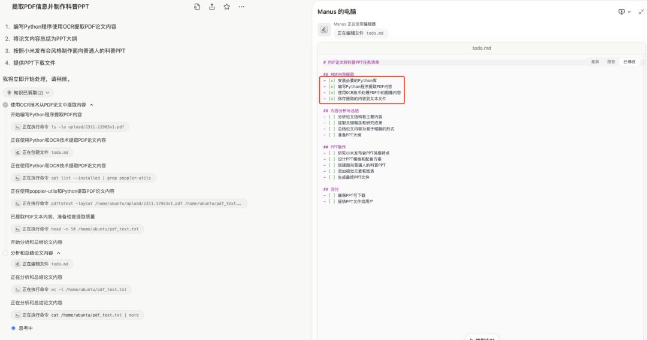Click list item 提供PPT下载文件
This screenshot has width=647, height=340.
coord(34,63)
